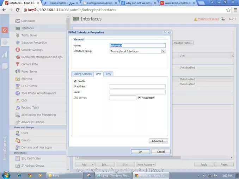This screenshot has width=239, height=179.
Task: Switch to www.kerio-control browser tab
Action: coord(178,3)
